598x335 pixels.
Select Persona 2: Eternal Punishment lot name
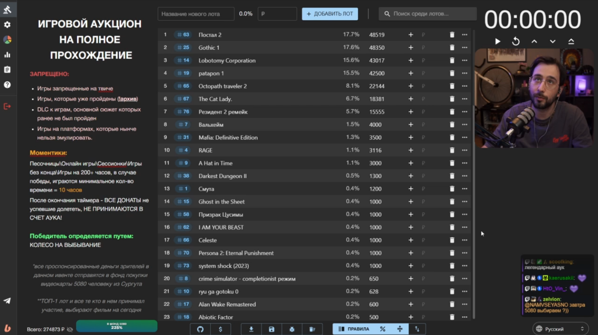[236, 253]
